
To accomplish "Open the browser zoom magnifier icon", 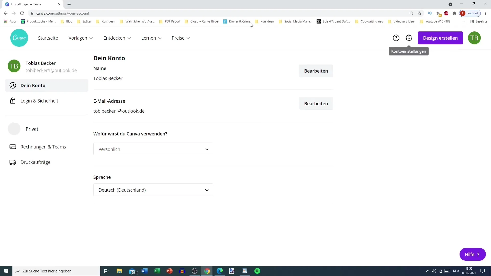I will [x=411, y=13].
